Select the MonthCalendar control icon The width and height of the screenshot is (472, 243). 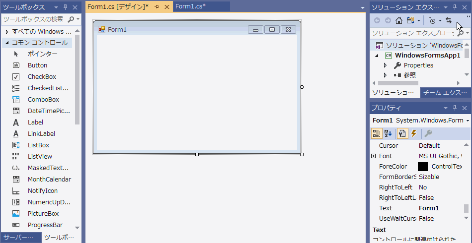pos(16,180)
